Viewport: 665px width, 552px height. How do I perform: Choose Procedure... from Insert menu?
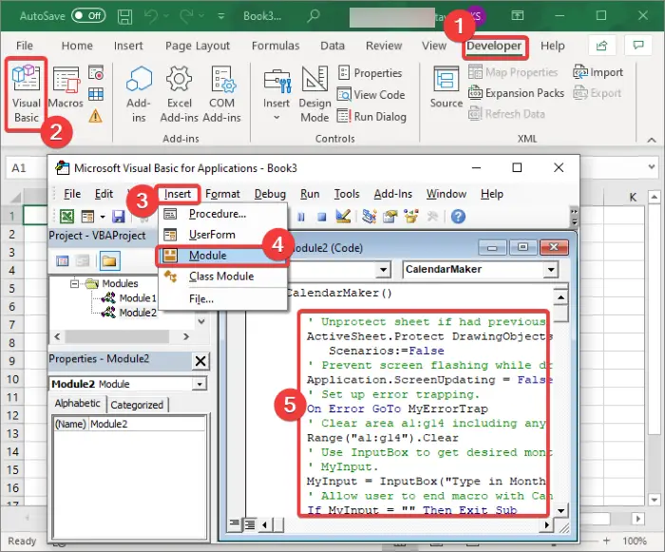point(222,214)
